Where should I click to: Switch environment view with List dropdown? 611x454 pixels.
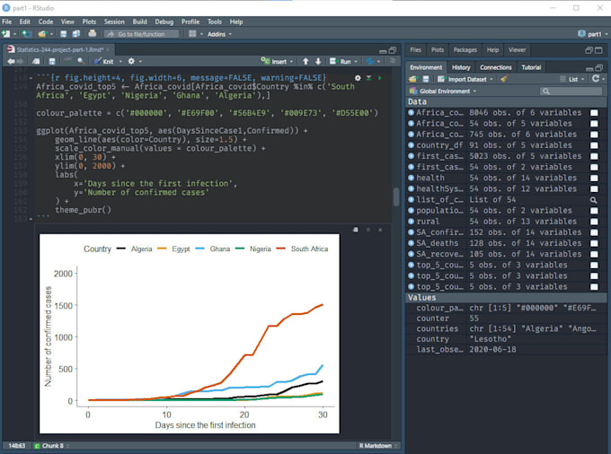(x=572, y=79)
